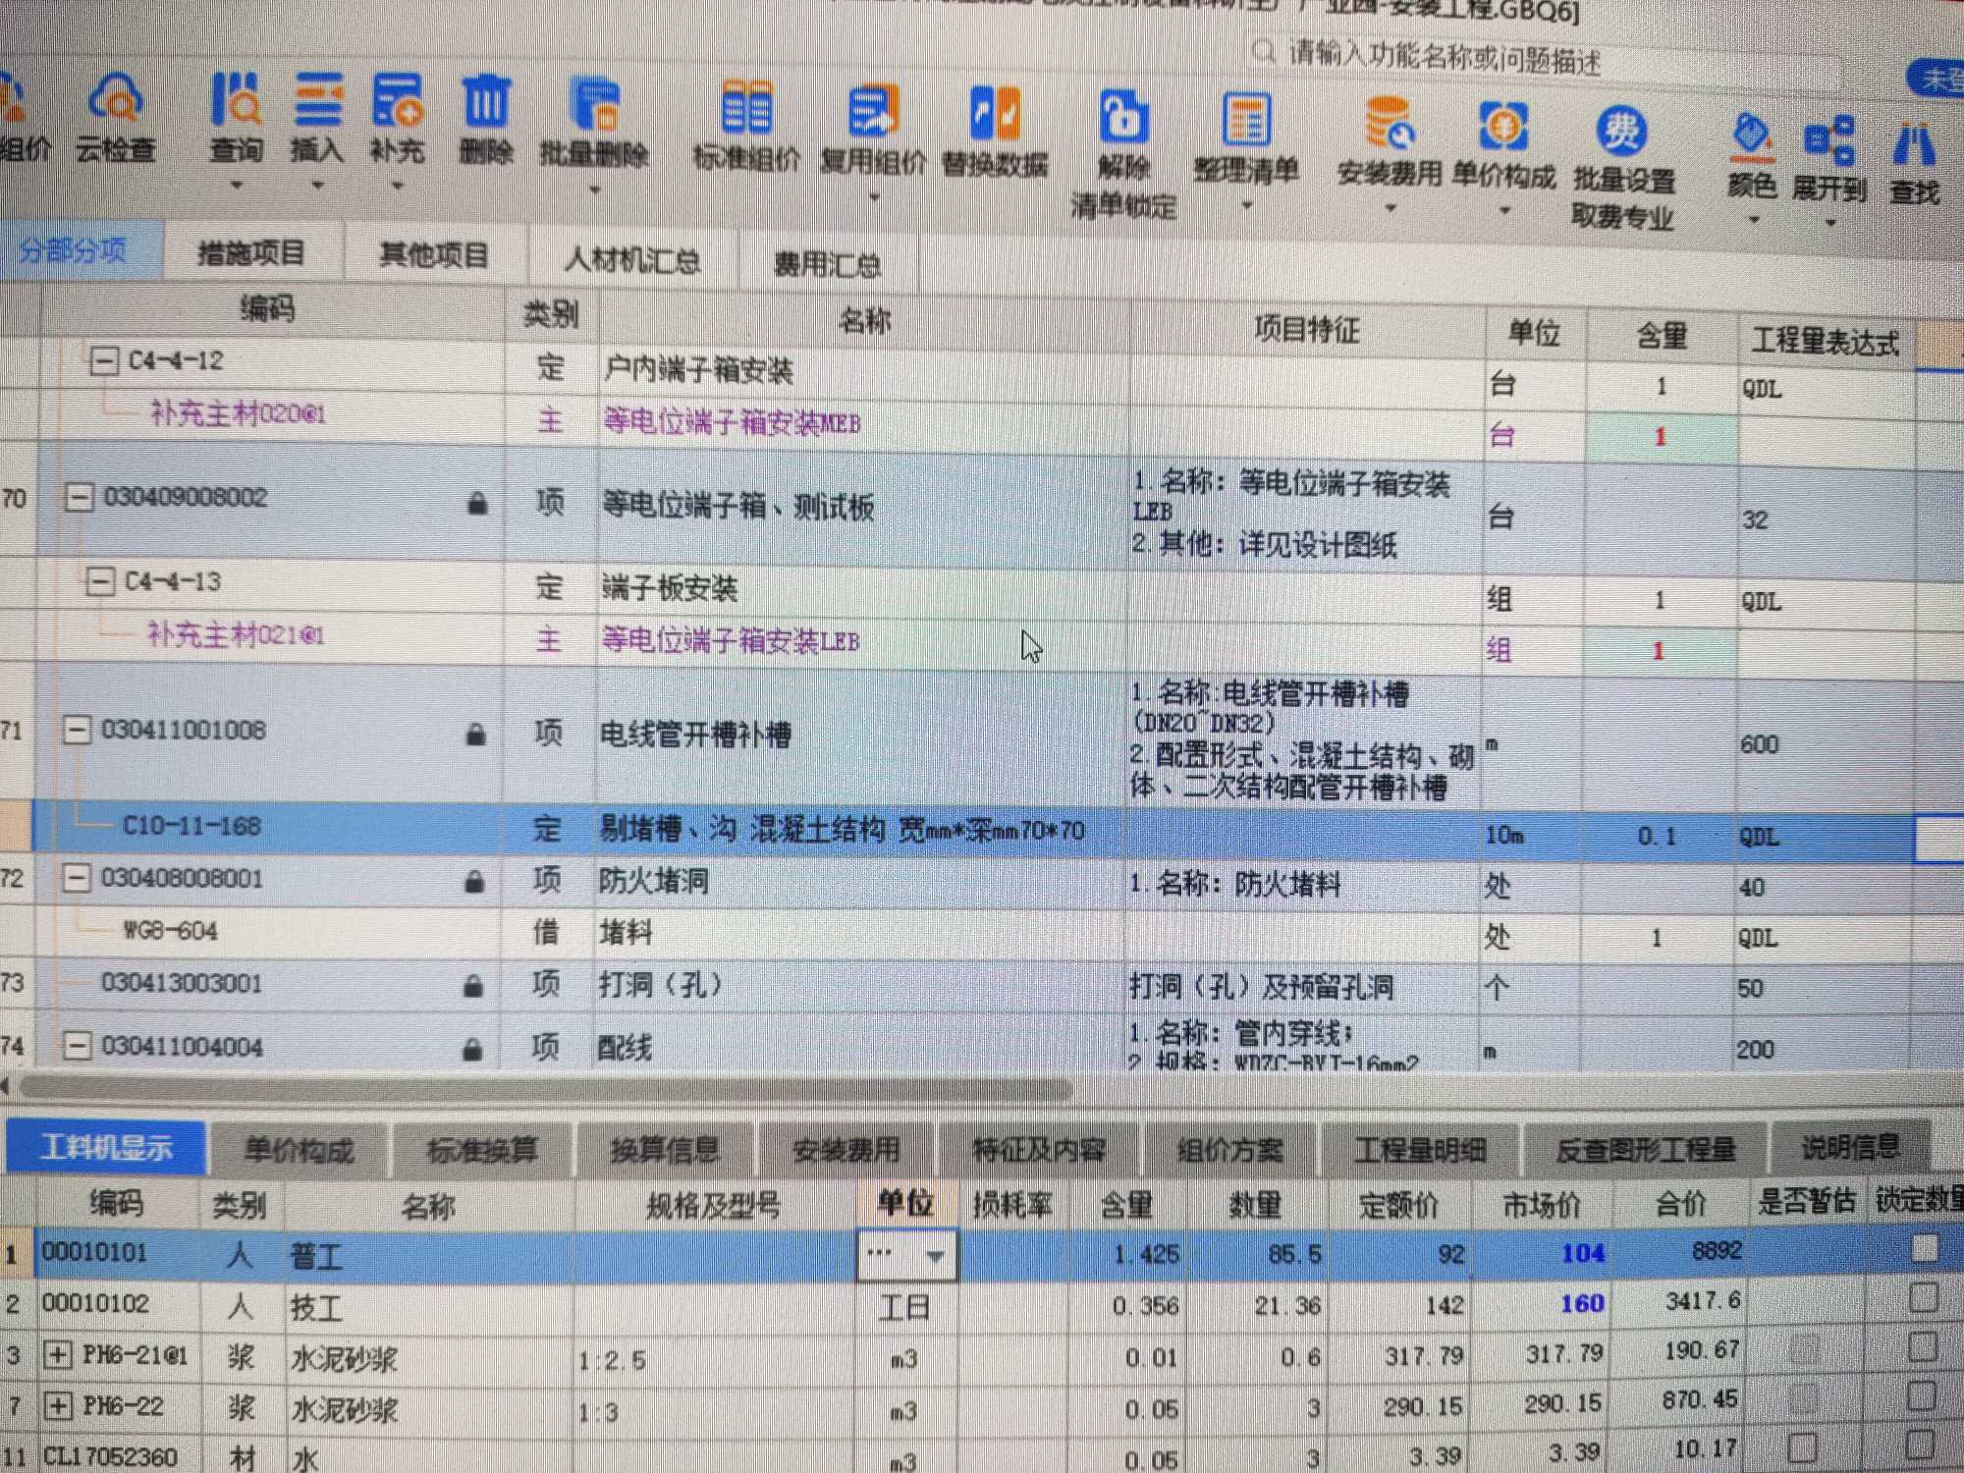Click the lock icon on row 030409008002
The width and height of the screenshot is (1964, 1473).
pos(477,504)
